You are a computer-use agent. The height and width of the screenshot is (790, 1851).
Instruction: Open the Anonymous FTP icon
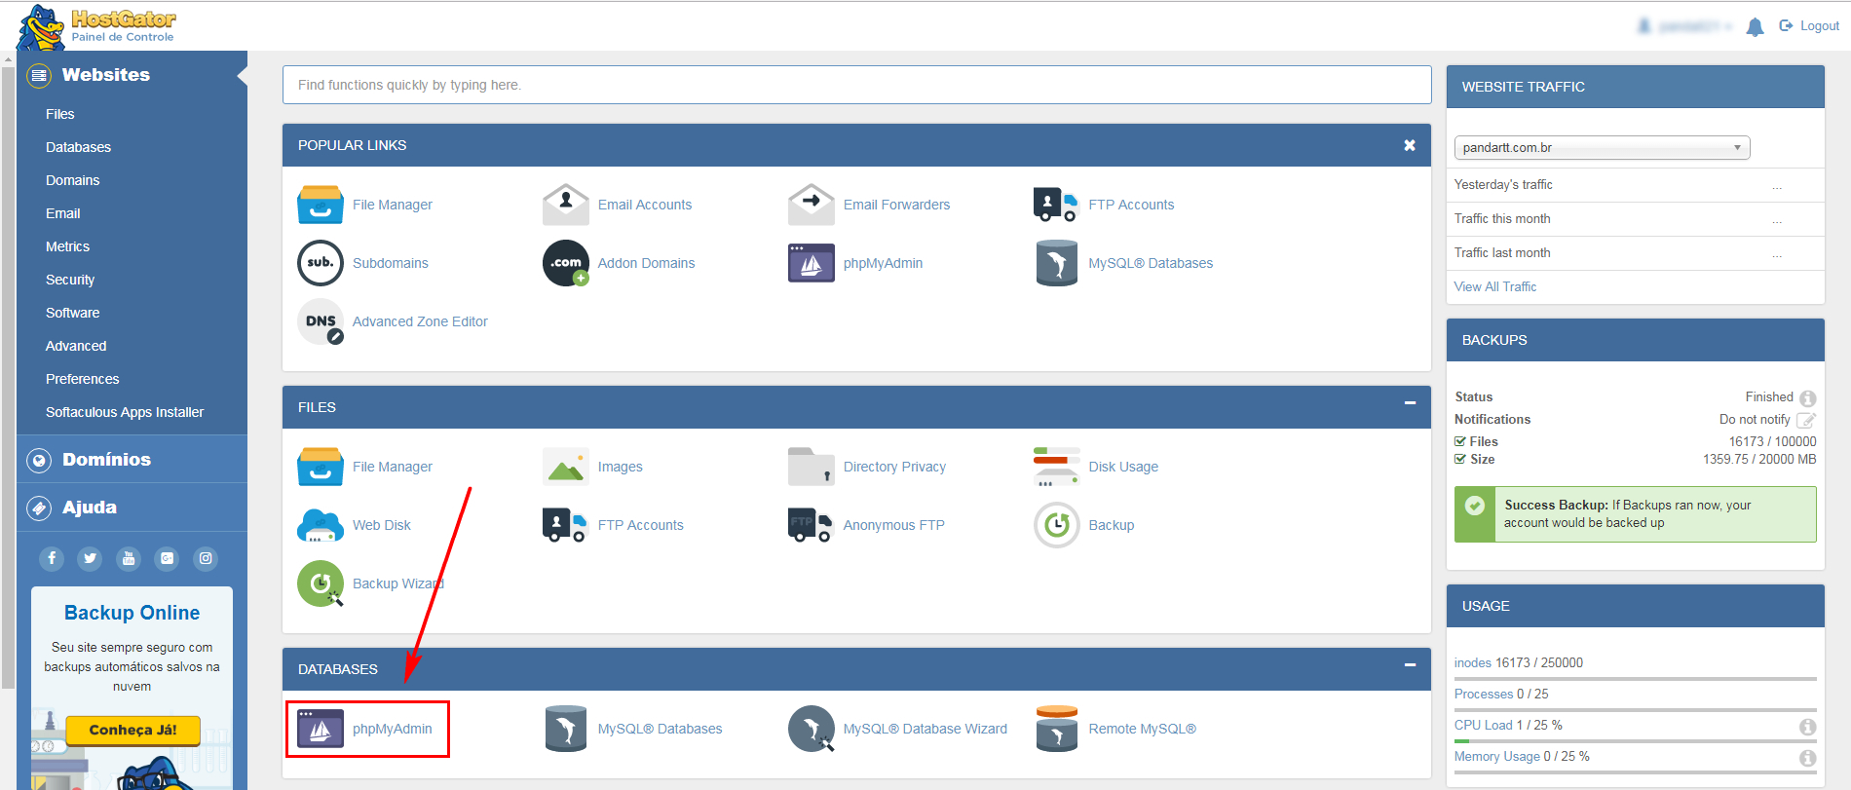point(811,525)
